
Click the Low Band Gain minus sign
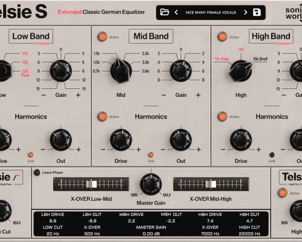click(x=43, y=95)
